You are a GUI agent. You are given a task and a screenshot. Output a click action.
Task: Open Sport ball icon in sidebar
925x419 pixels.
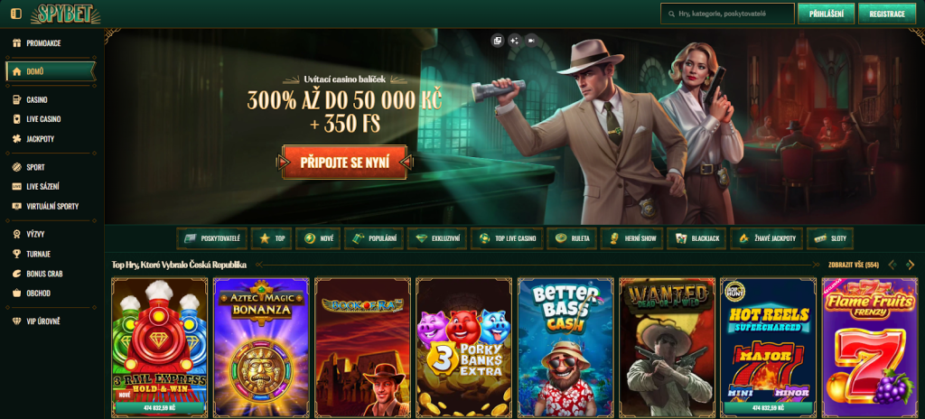16,168
